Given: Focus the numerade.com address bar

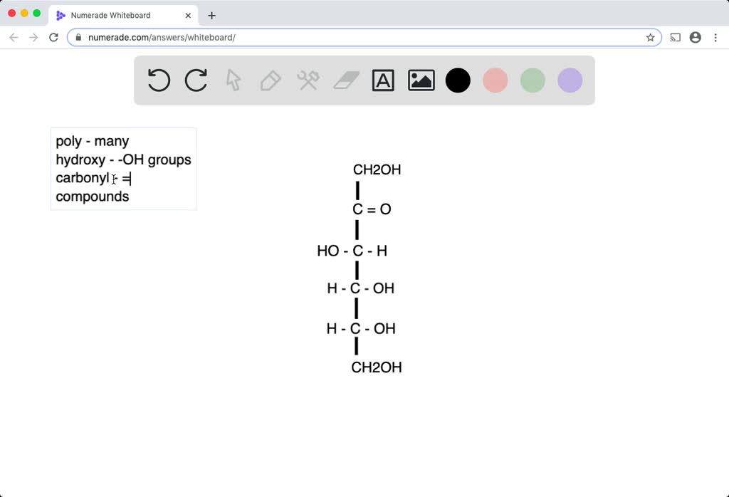Looking at the screenshot, I should click(x=364, y=38).
